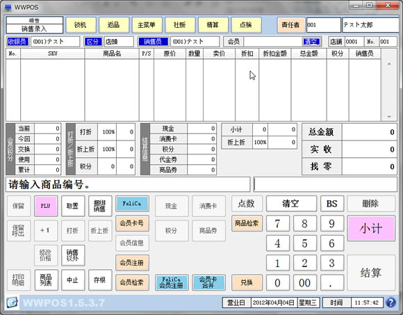Click the WWPOS logo icon in status bar
This screenshot has width=403, height=315.
click(12, 302)
